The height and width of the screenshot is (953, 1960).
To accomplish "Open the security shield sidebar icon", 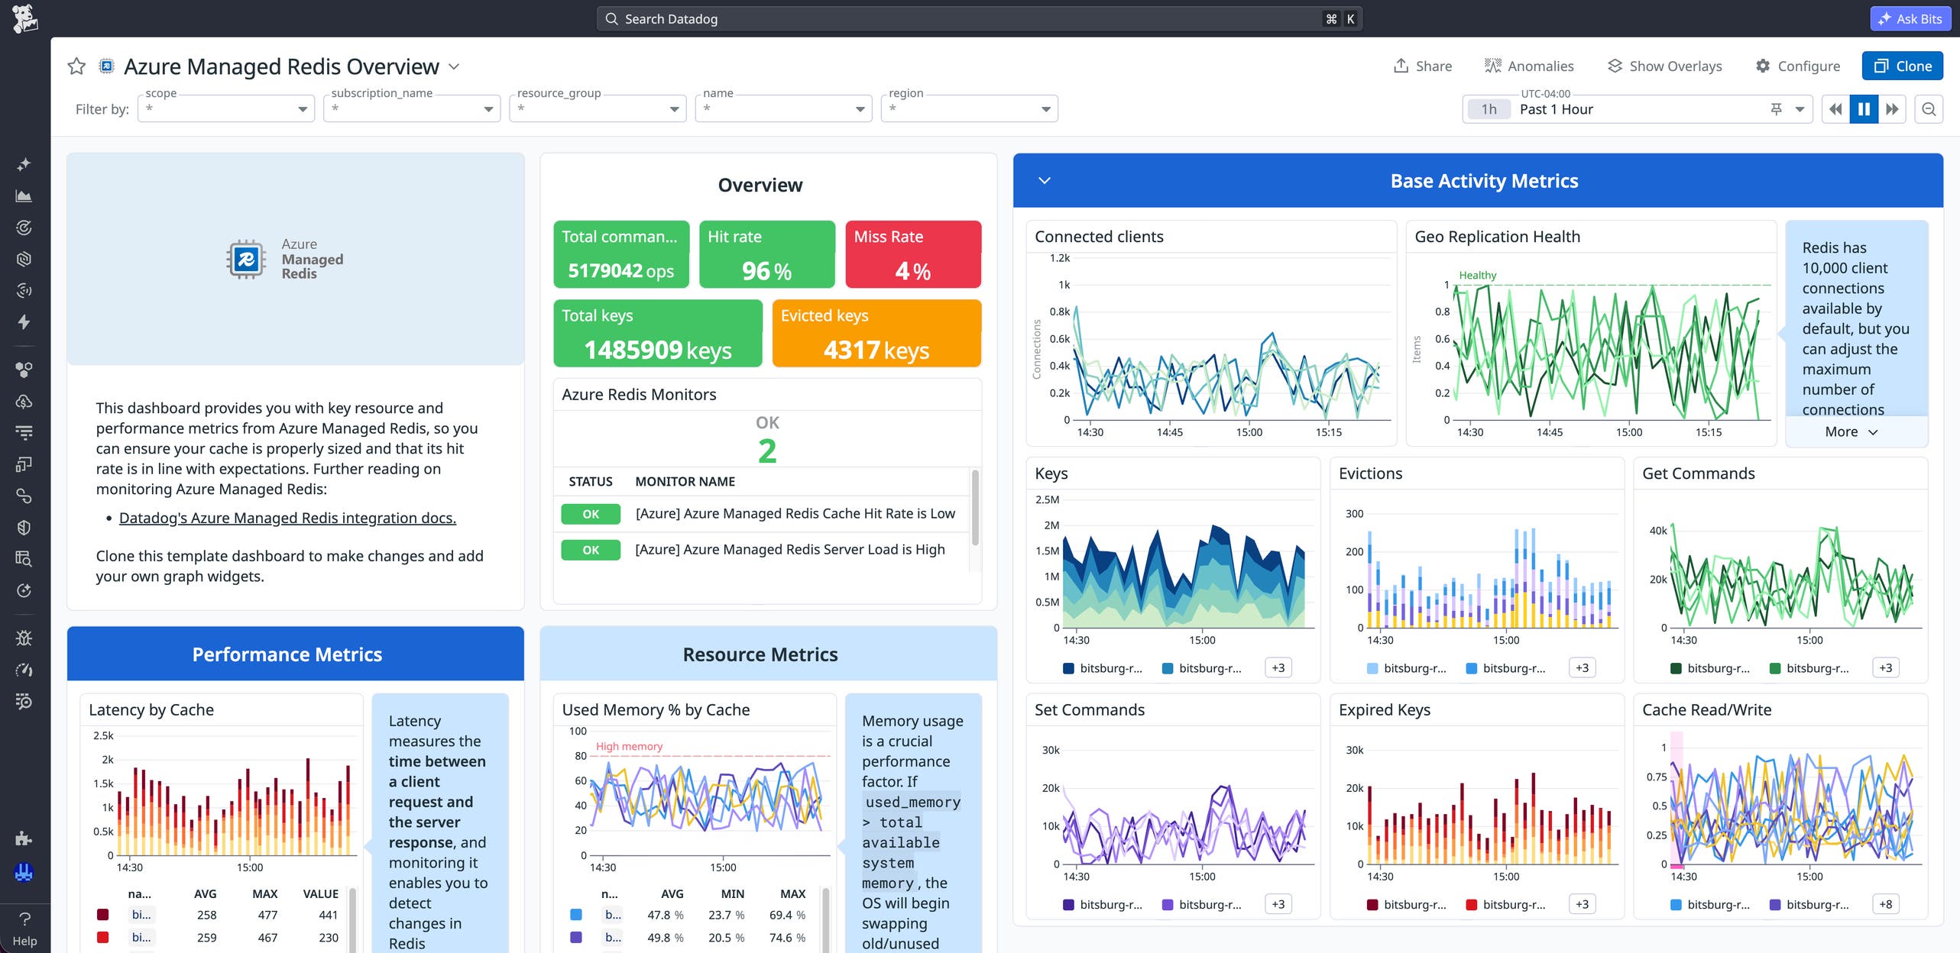I will coord(24,528).
